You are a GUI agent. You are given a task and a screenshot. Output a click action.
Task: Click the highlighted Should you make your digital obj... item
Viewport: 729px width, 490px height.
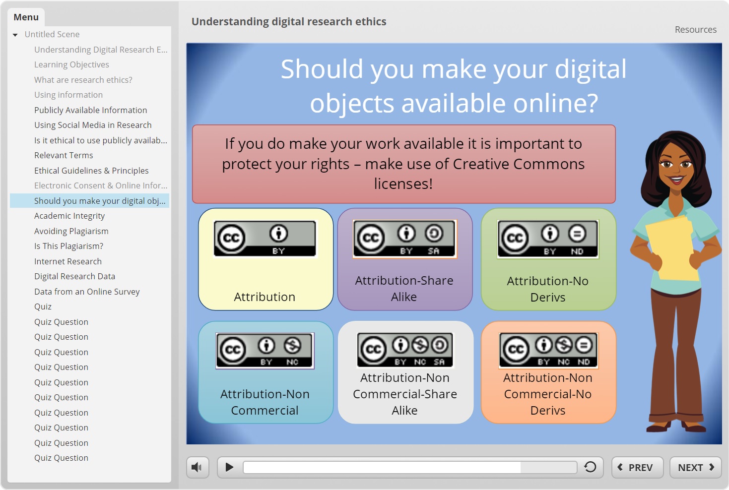coord(90,201)
